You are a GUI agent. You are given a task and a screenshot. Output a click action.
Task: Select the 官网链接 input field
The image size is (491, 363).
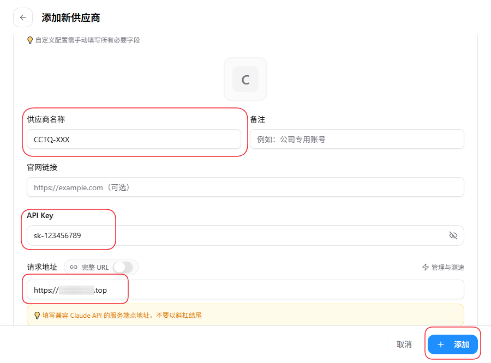click(245, 187)
